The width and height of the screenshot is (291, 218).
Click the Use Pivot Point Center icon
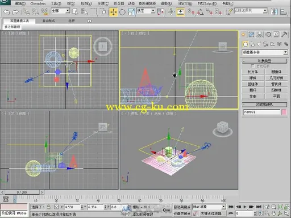coord(161,12)
